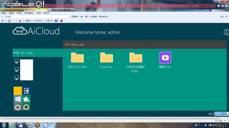Click the IE Home icon

point(219,6)
